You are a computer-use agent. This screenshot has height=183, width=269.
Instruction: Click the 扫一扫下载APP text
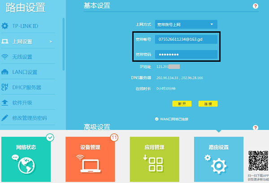click(258, 175)
